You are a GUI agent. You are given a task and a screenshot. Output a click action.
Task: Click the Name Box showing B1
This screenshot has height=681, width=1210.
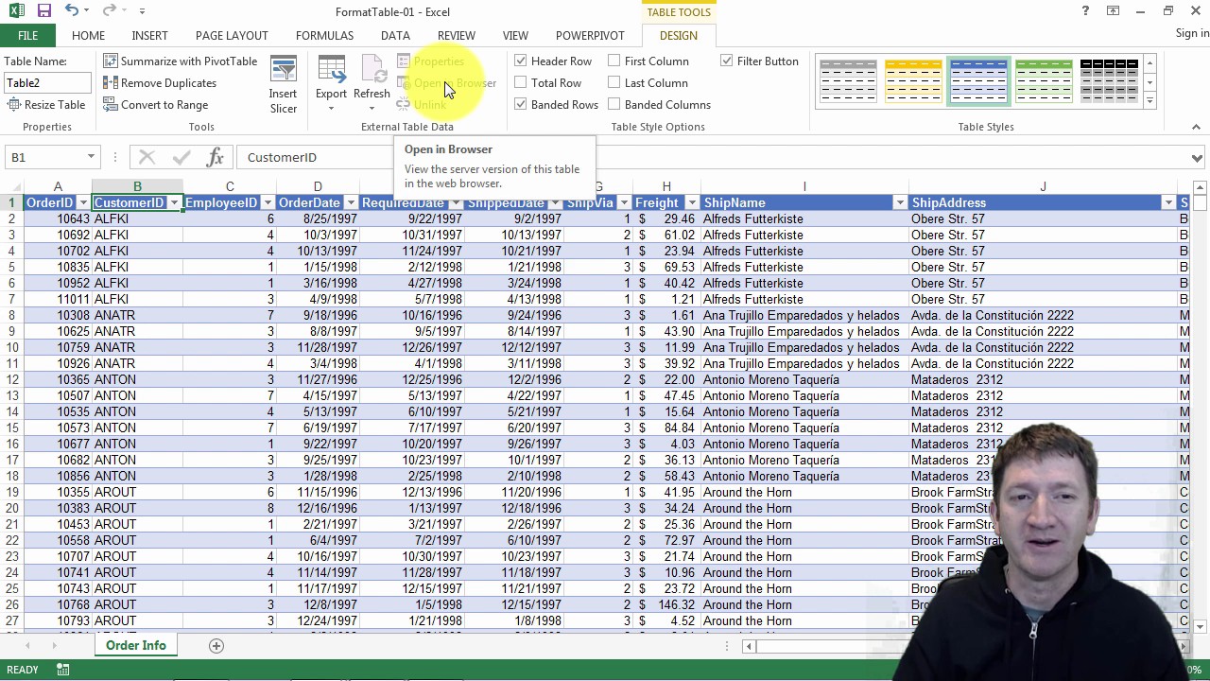pos(43,157)
